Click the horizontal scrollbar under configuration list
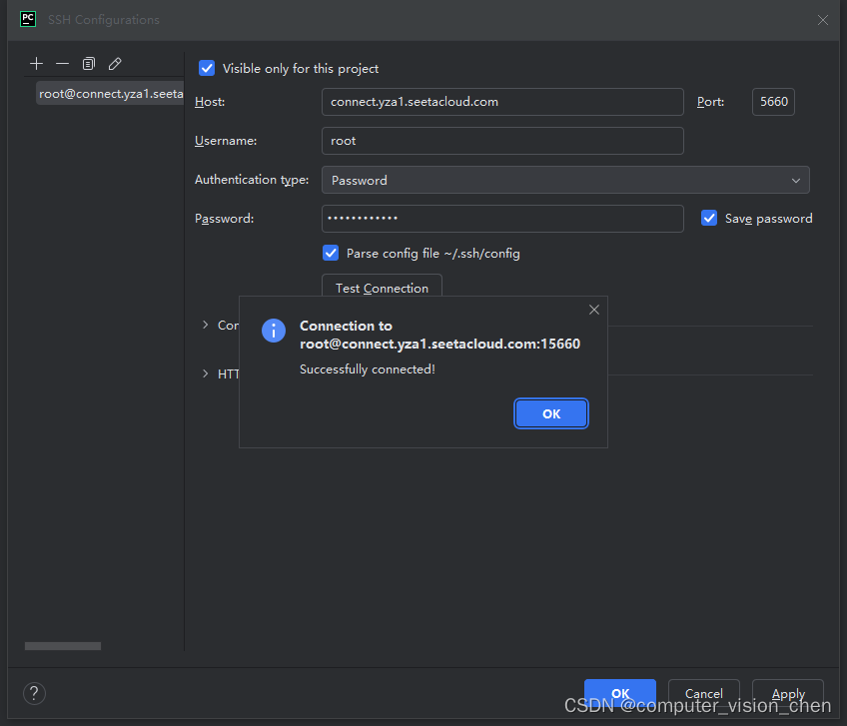847x726 pixels. [63, 646]
